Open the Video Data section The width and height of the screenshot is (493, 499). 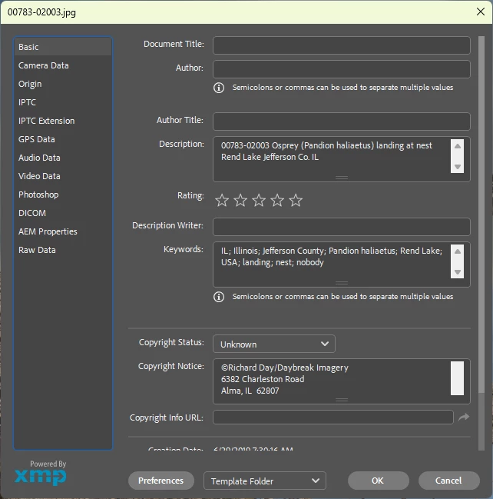tap(63, 176)
